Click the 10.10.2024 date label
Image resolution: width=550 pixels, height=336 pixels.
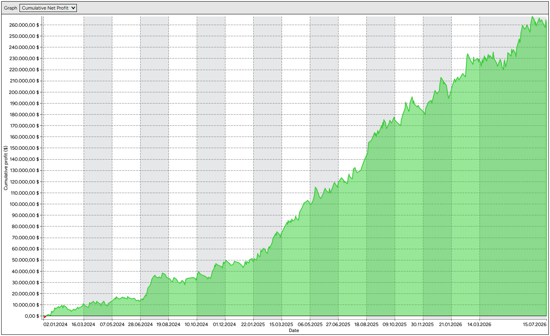click(197, 324)
